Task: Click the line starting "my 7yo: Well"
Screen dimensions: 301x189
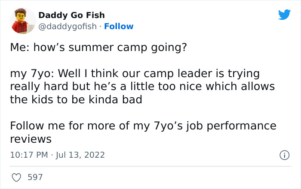Action: (135, 74)
